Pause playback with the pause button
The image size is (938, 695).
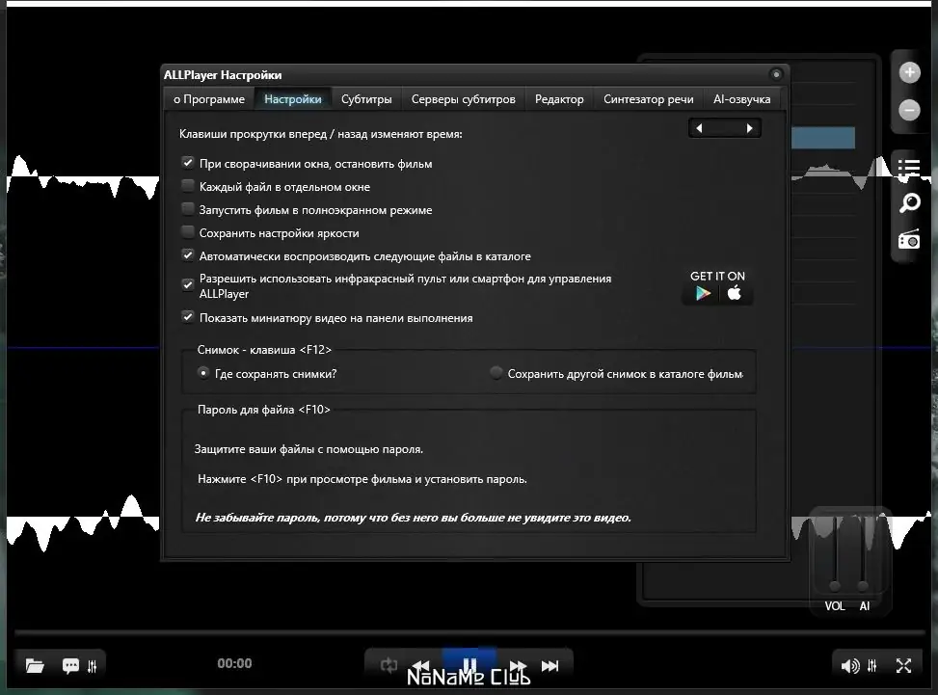click(469, 664)
